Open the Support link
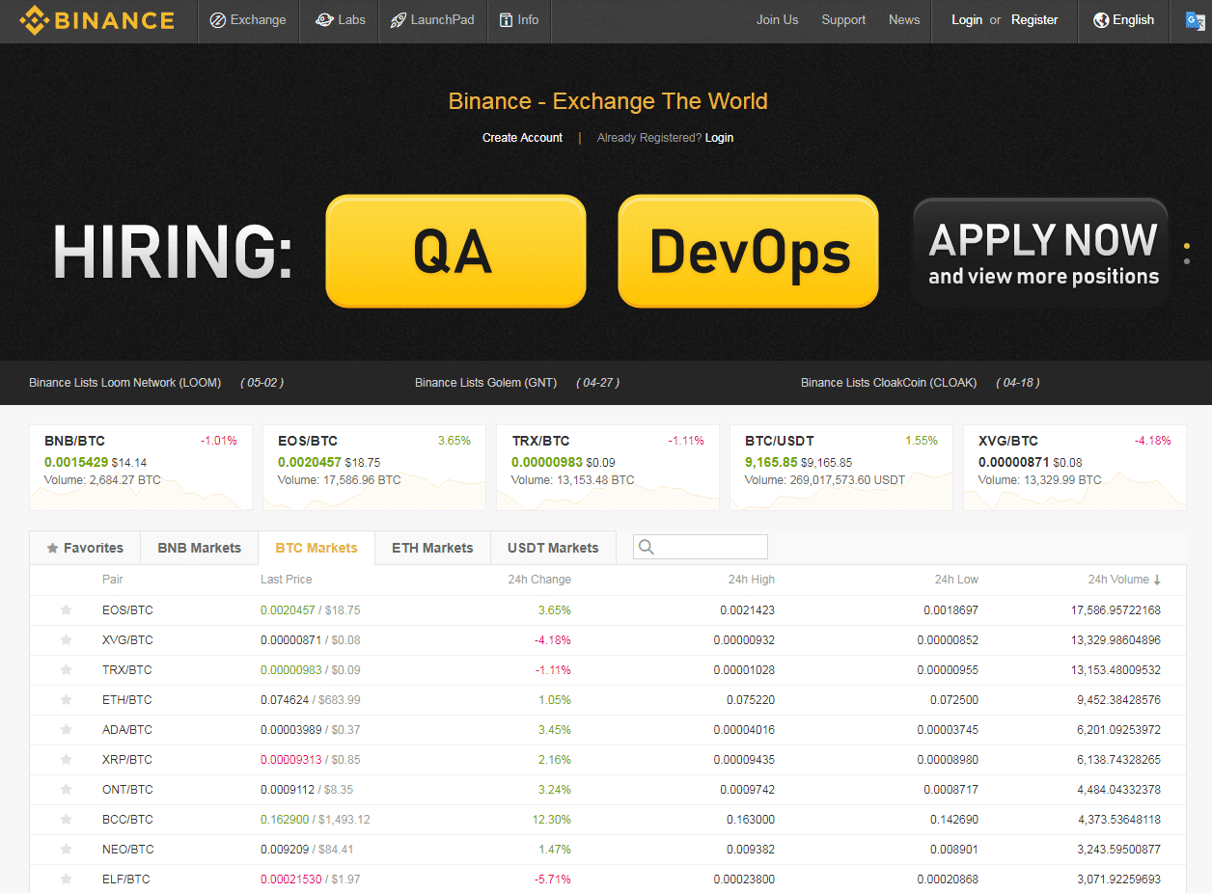 point(843,20)
